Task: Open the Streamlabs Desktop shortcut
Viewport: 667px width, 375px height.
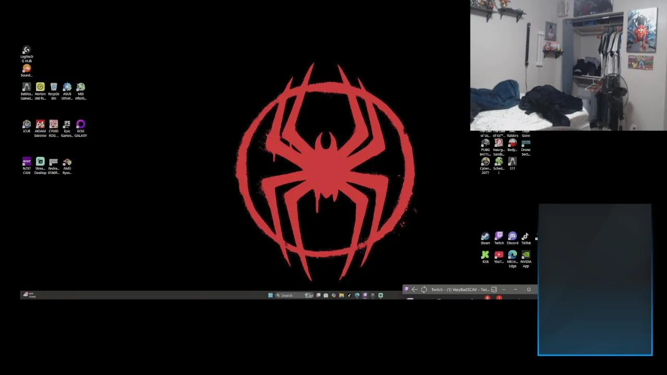Action: tap(40, 166)
